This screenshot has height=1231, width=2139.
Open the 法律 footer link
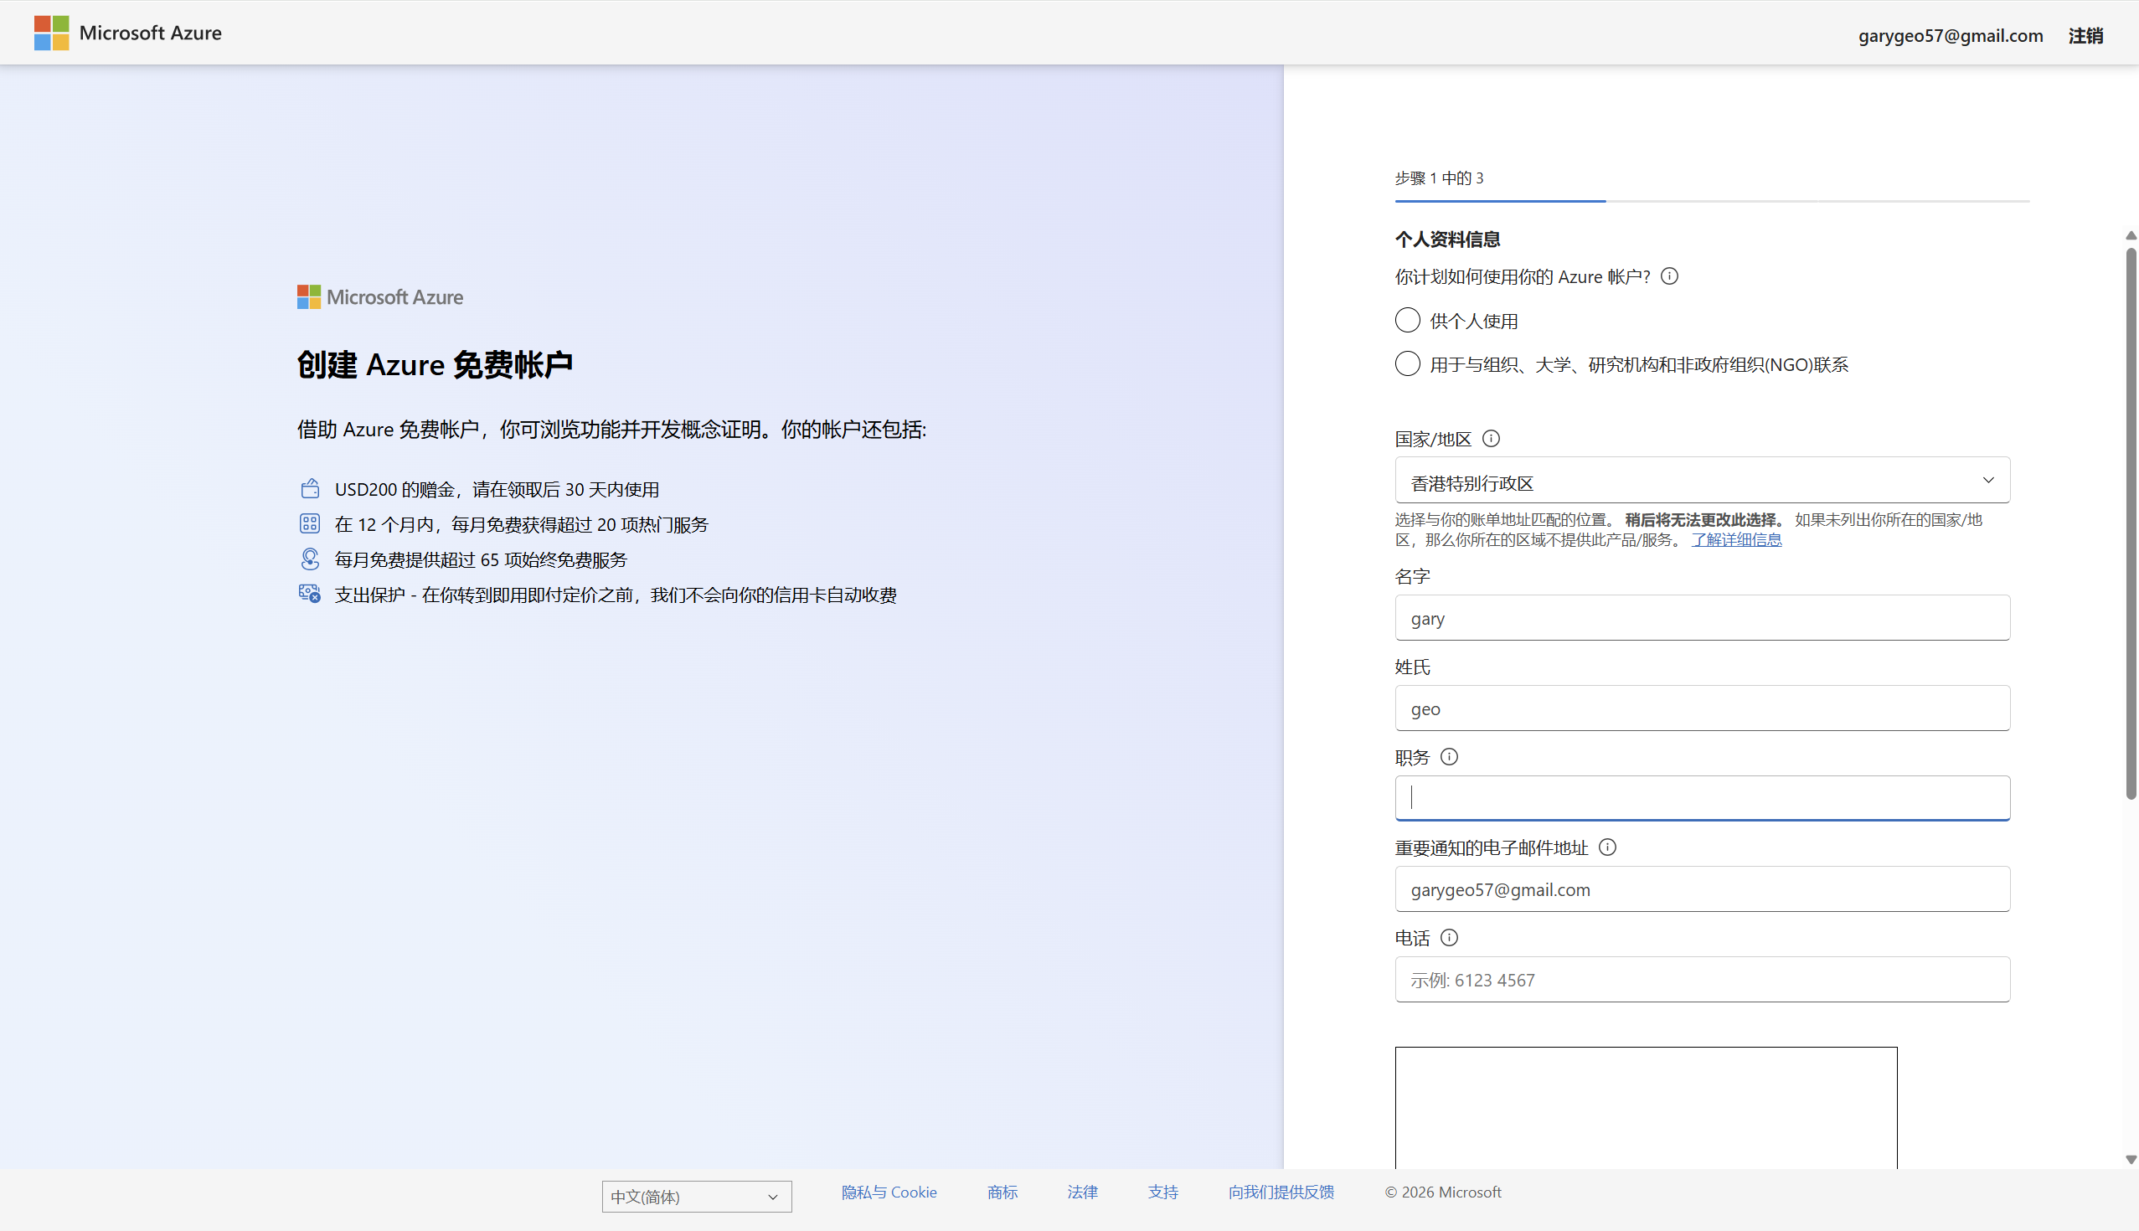[1082, 1192]
